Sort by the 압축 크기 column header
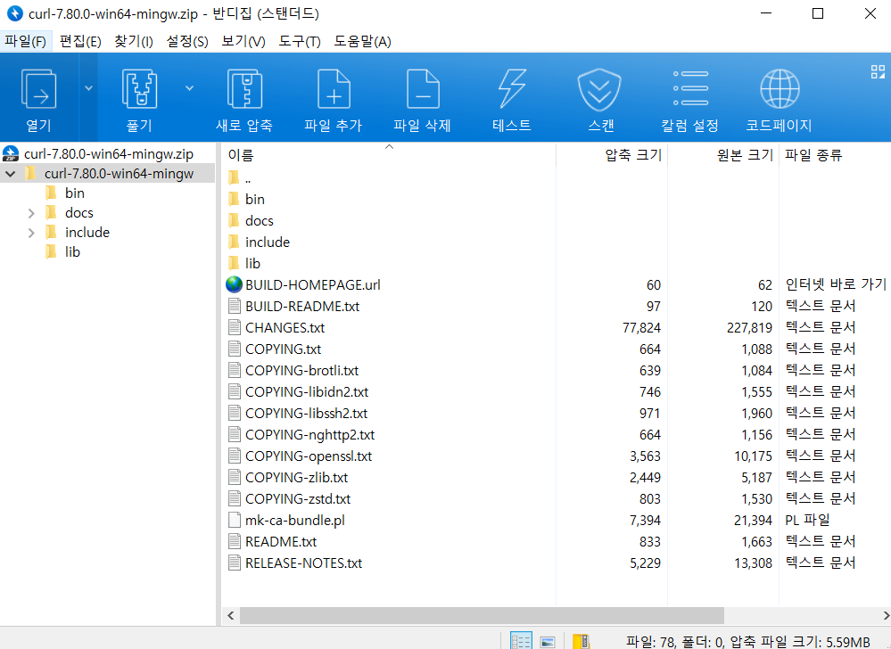 [x=612, y=155]
